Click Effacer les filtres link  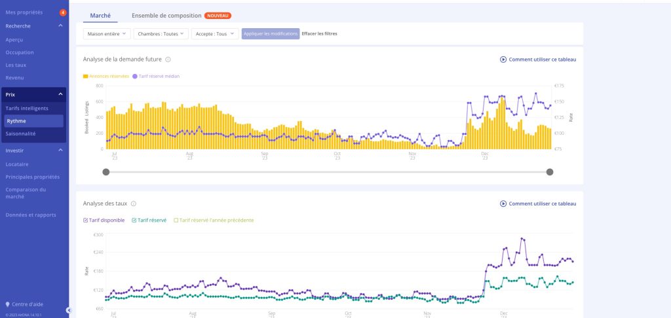(319, 33)
